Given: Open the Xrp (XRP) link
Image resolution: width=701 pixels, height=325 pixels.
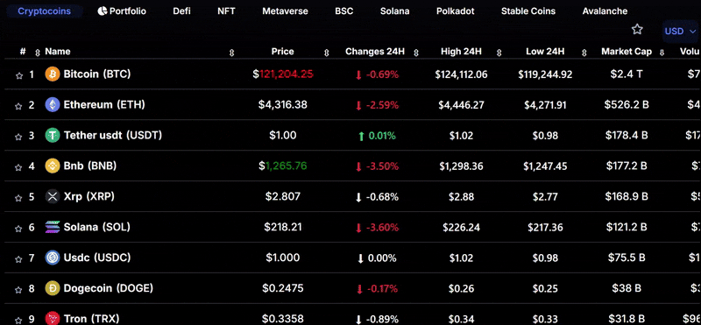Looking at the screenshot, I should (x=89, y=196).
